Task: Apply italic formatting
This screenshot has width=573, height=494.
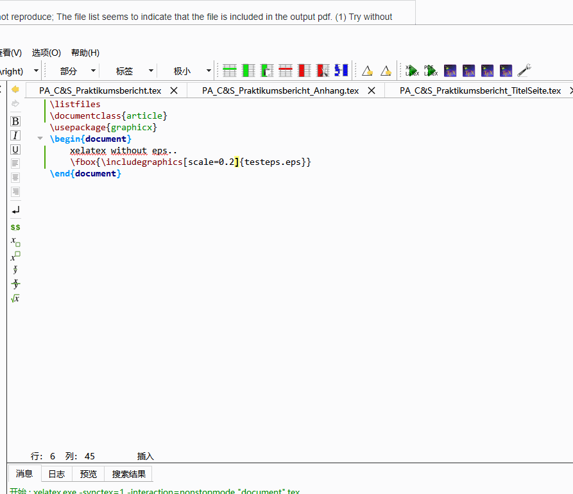Action: point(15,135)
